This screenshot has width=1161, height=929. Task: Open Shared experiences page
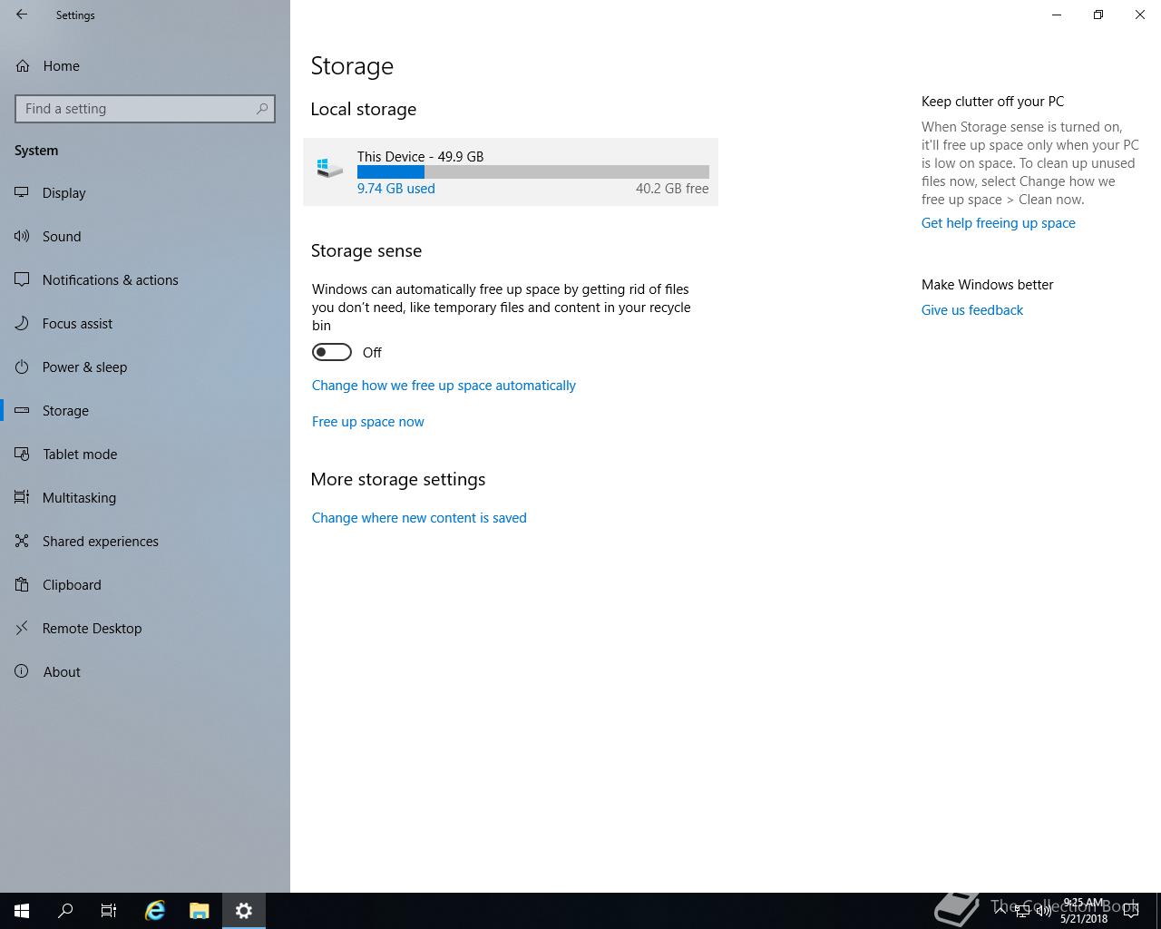pos(145,541)
